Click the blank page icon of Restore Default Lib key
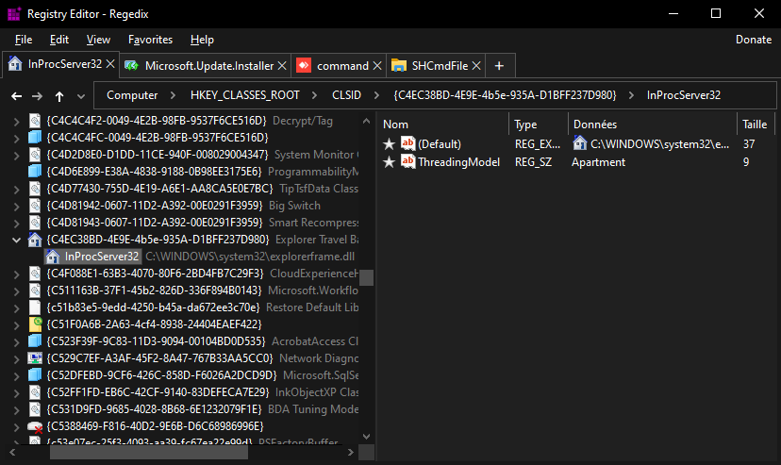Image resolution: width=781 pixels, height=465 pixels. pos(35,307)
